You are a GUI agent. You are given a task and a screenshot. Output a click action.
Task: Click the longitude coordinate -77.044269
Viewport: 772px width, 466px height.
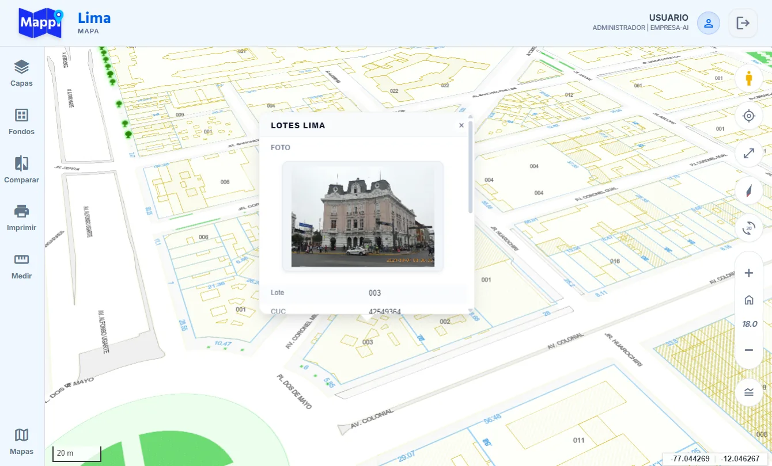pos(690,459)
